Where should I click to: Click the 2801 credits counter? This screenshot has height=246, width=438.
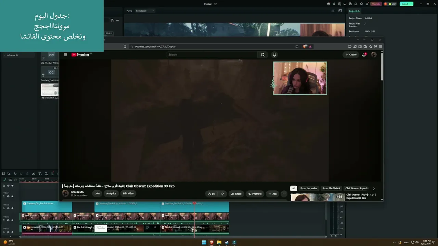tap(392, 4)
